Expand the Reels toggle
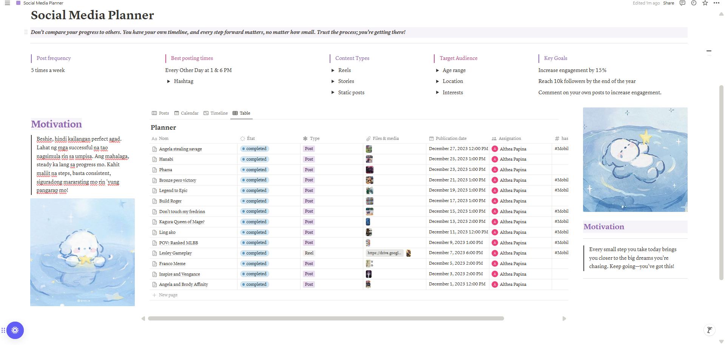Image resolution: width=725 pixels, height=345 pixels. pos(333,71)
